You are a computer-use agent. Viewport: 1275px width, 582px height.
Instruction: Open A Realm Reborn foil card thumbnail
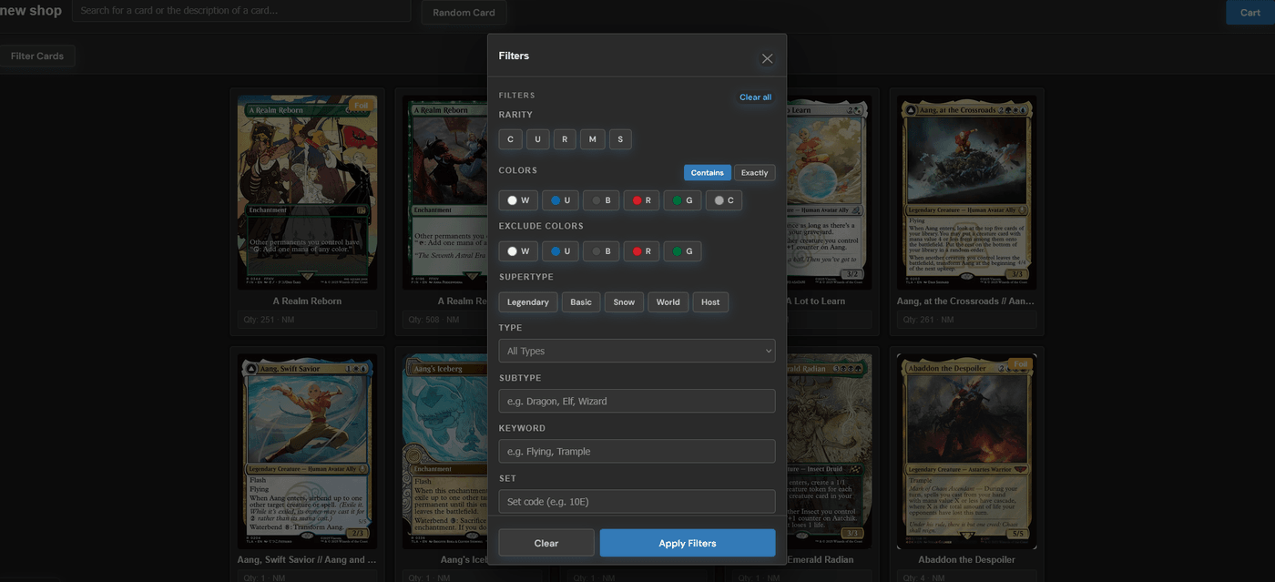pos(307,192)
